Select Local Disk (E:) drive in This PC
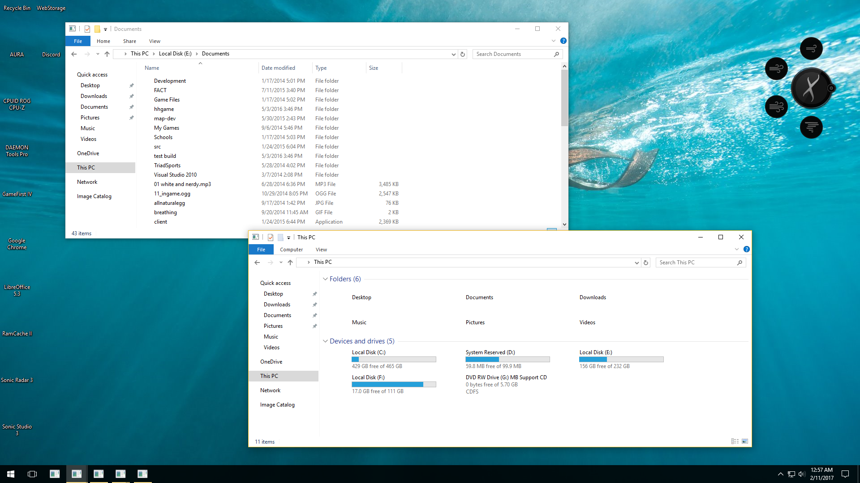 [621, 359]
